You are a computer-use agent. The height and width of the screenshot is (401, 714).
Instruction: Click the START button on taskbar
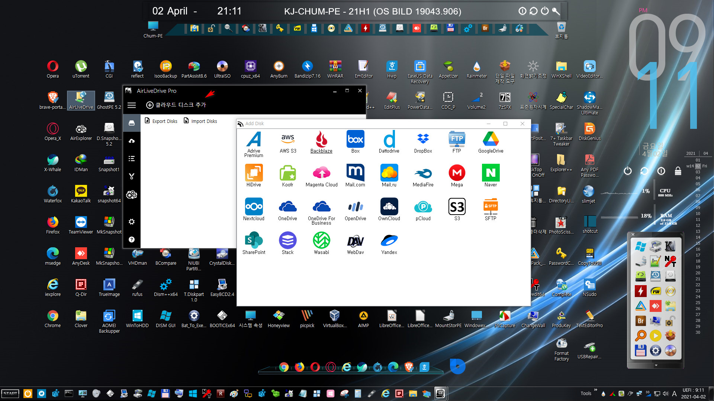(x=10, y=394)
